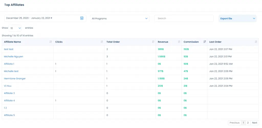Select commission value 21$

coord(185,86)
